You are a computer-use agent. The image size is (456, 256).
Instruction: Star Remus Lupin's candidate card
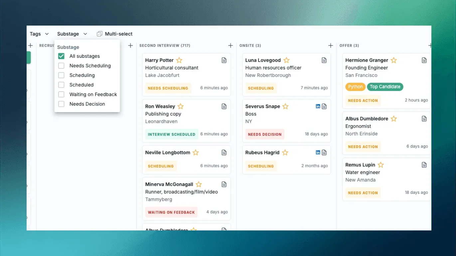point(381,165)
